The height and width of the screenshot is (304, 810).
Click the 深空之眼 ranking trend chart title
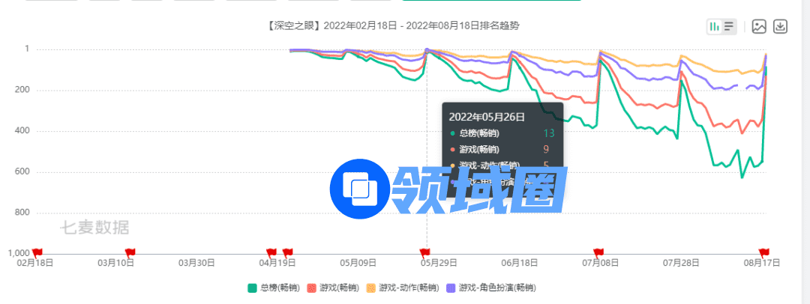[x=392, y=25]
